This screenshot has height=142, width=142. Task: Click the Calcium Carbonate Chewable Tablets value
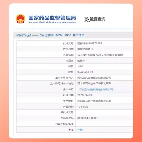click(100, 55)
